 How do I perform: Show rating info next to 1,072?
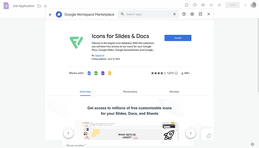click(x=176, y=73)
